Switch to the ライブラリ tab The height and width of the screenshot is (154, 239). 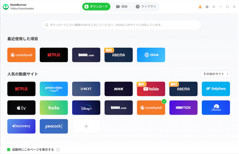pos(146,7)
